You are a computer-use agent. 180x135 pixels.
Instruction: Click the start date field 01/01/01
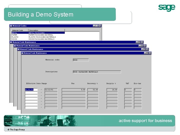31,90
